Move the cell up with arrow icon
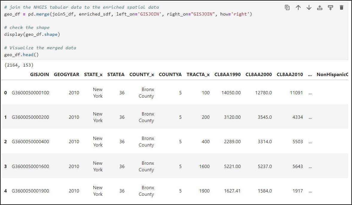Screen dimensions: 352x205 (298, 8)
